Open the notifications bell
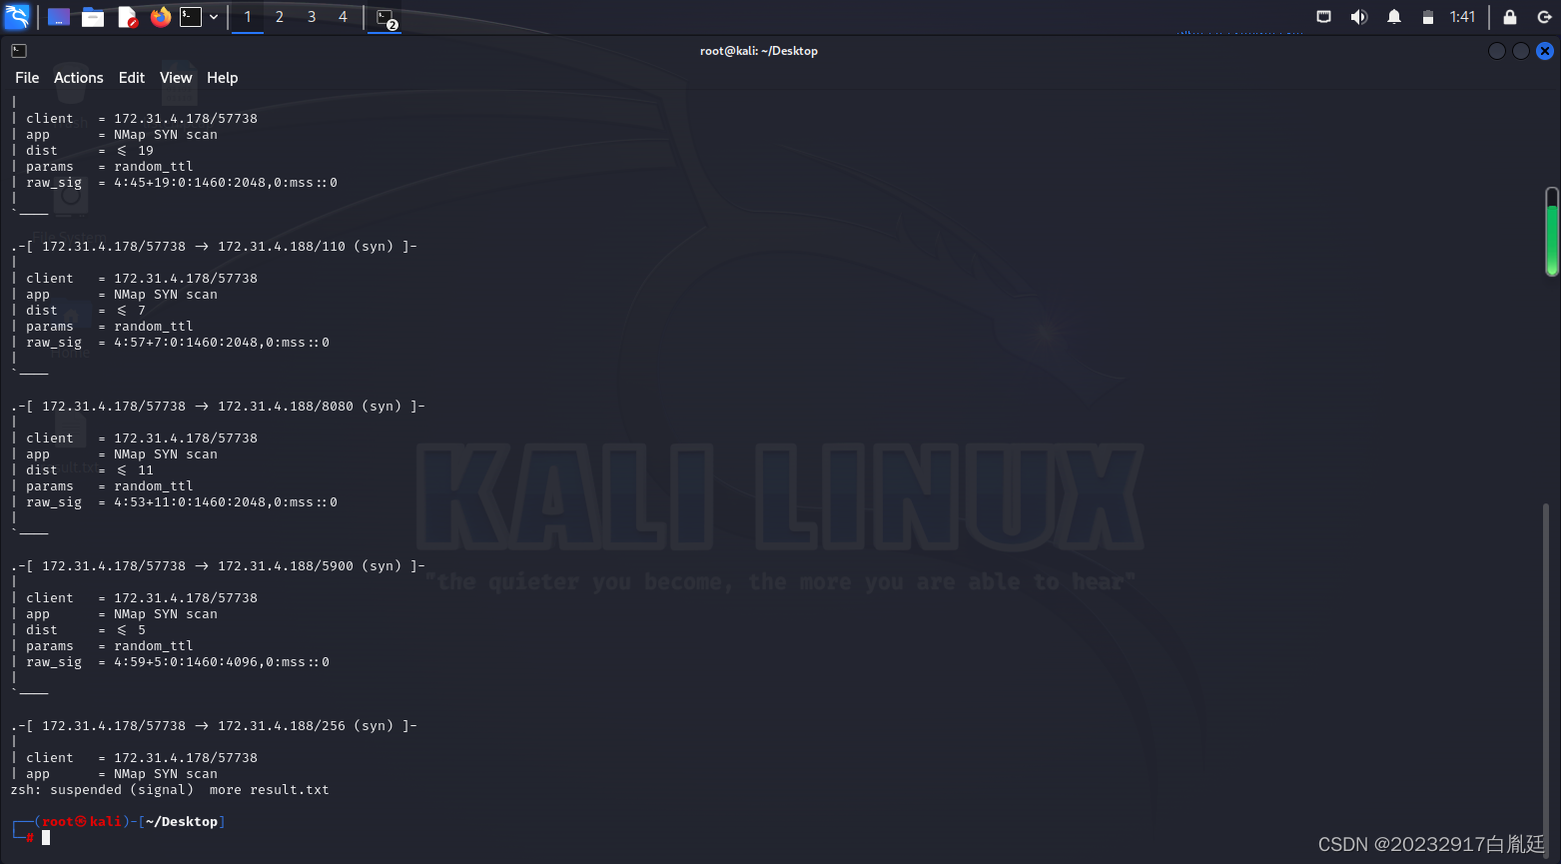 coord(1394,17)
